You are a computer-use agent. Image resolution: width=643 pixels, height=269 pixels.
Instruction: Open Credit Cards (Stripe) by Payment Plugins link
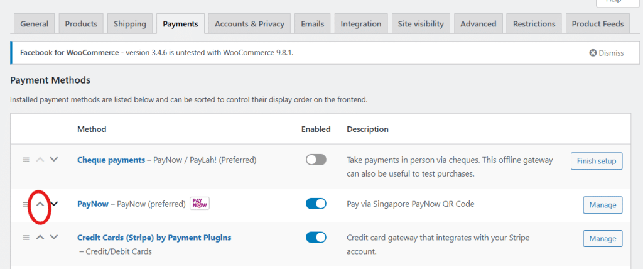[x=154, y=238]
